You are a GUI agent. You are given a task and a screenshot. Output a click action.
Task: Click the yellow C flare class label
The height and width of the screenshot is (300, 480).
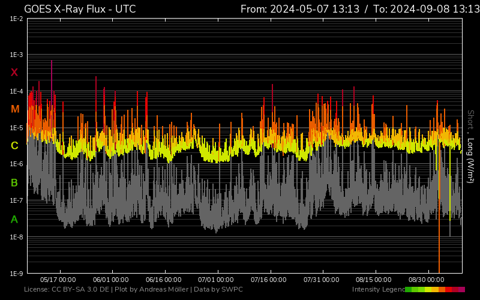(14, 146)
